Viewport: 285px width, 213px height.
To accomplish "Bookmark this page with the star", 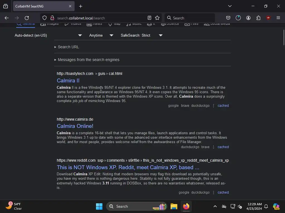I will tap(157, 18).
